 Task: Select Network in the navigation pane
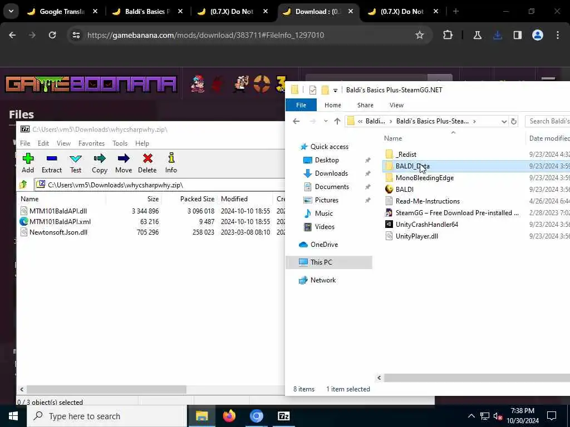323,280
